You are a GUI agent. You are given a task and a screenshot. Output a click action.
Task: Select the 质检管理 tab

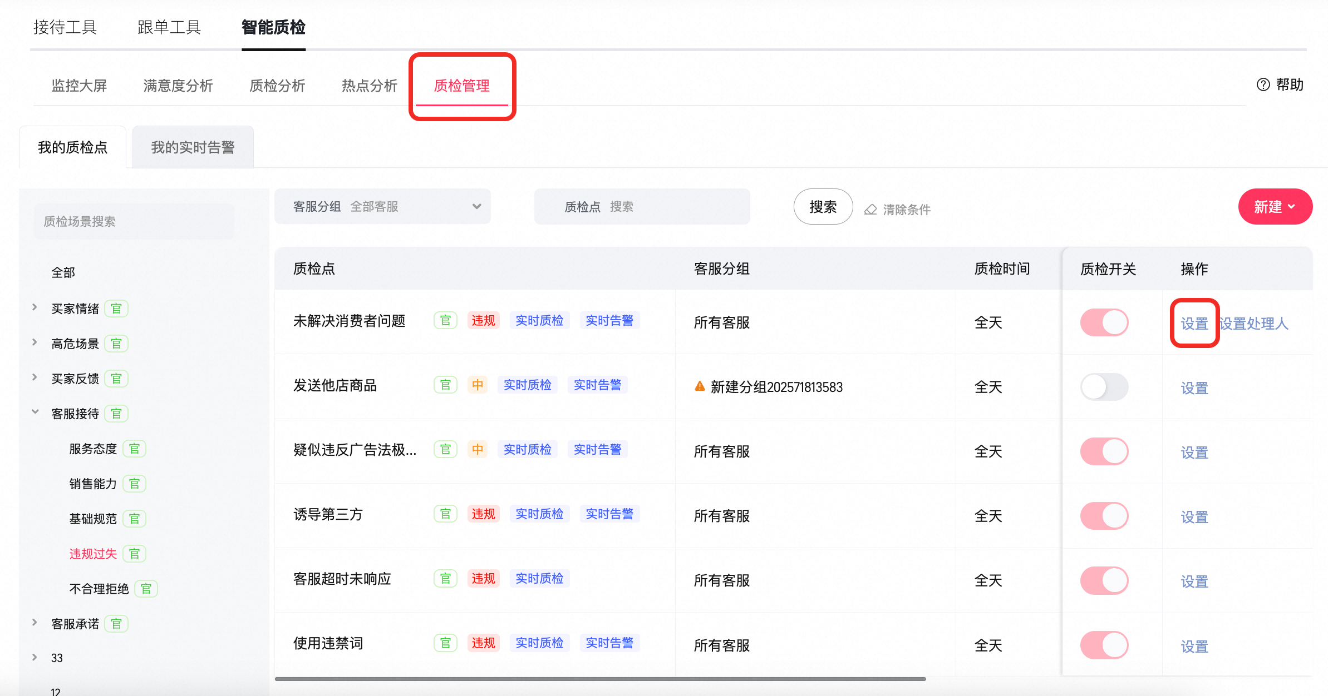point(462,85)
